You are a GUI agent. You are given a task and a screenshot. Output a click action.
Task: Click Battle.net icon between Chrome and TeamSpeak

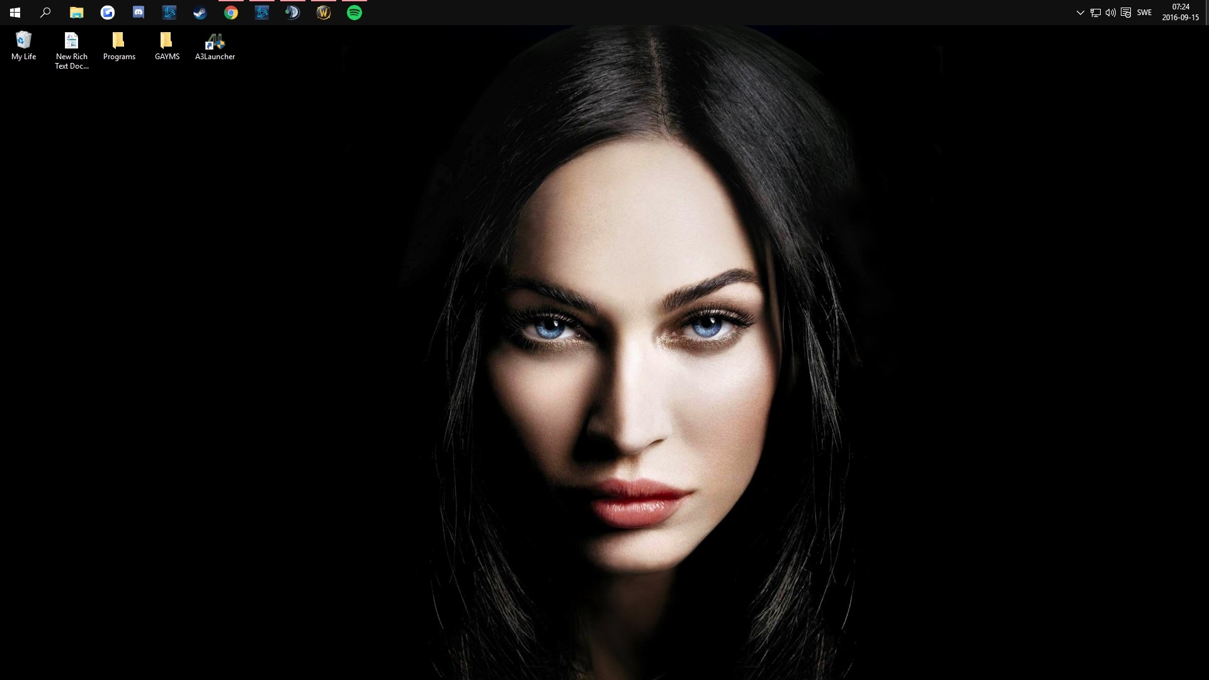(x=262, y=13)
